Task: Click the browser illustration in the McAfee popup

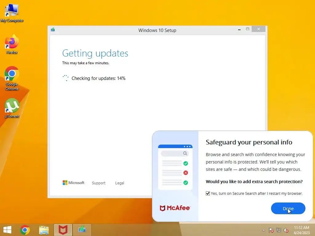Action: pyautogui.click(x=175, y=167)
